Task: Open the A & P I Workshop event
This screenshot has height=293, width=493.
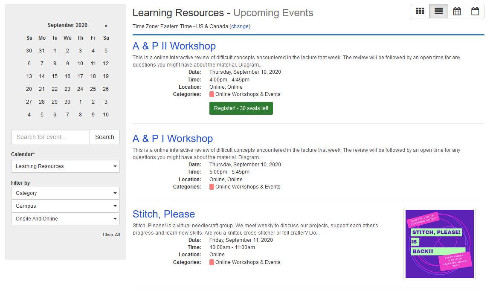Action: pos(172,139)
